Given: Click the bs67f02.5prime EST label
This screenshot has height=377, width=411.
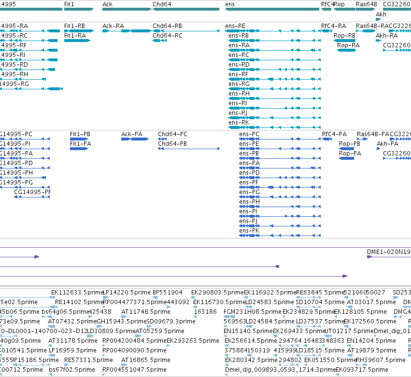Looking at the screenshot, I should (x=72, y=370).
